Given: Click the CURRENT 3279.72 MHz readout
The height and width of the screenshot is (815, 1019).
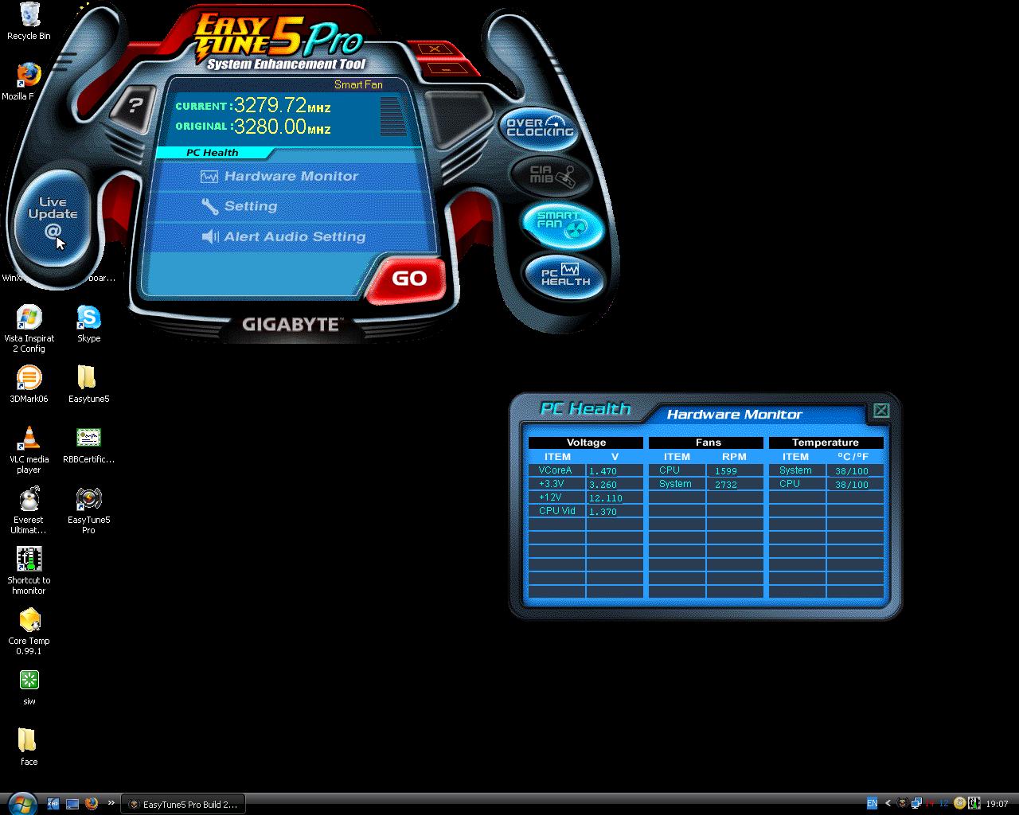Looking at the screenshot, I should 253,106.
